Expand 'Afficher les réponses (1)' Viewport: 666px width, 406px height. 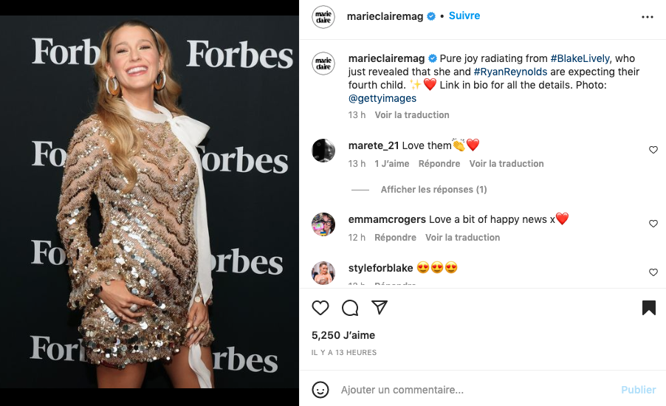click(x=433, y=190)
